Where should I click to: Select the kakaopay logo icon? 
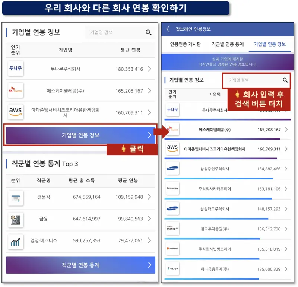click(173, 189)
